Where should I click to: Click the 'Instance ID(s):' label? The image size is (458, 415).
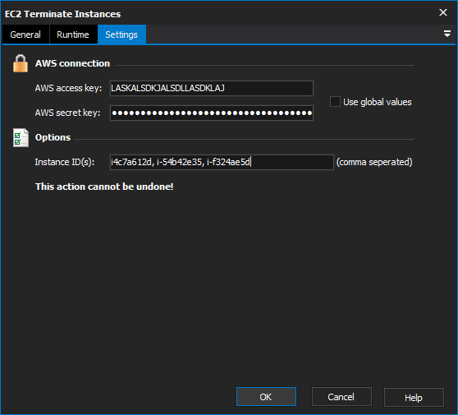pos(65,162)
